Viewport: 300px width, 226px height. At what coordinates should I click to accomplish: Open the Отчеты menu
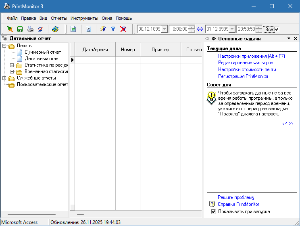coord(59,18)
